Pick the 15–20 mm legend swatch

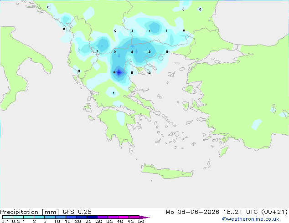coord(71,217)
